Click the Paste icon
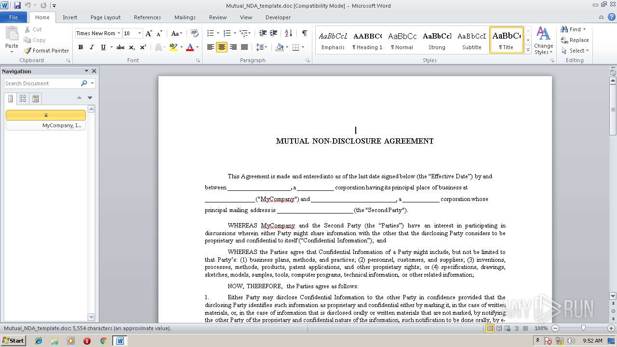 pos(12,34)
